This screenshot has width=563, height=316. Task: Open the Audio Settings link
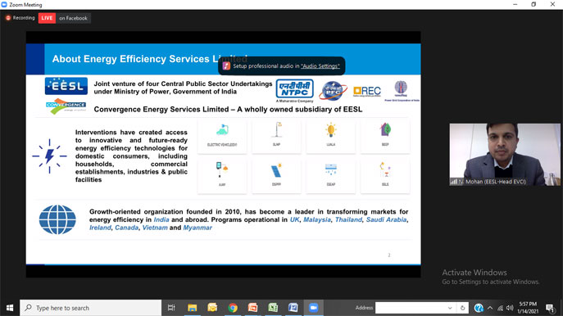(x=320, y=66)
